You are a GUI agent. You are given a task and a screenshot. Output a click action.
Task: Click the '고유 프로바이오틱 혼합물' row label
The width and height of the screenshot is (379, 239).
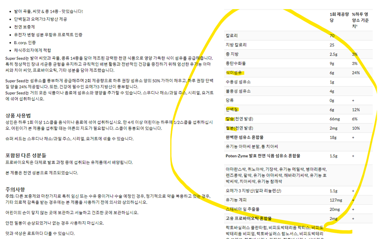tap(249, 219)
